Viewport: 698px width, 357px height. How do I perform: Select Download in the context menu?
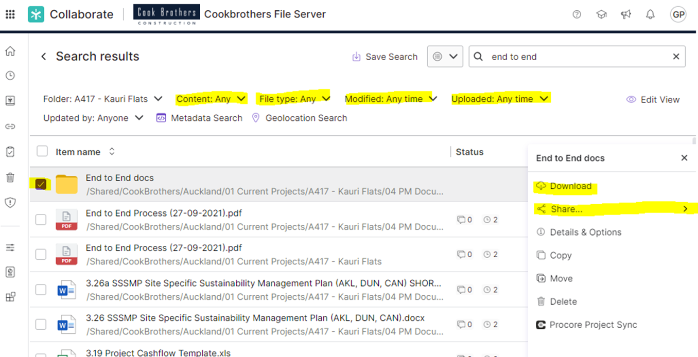click(565, 186)
